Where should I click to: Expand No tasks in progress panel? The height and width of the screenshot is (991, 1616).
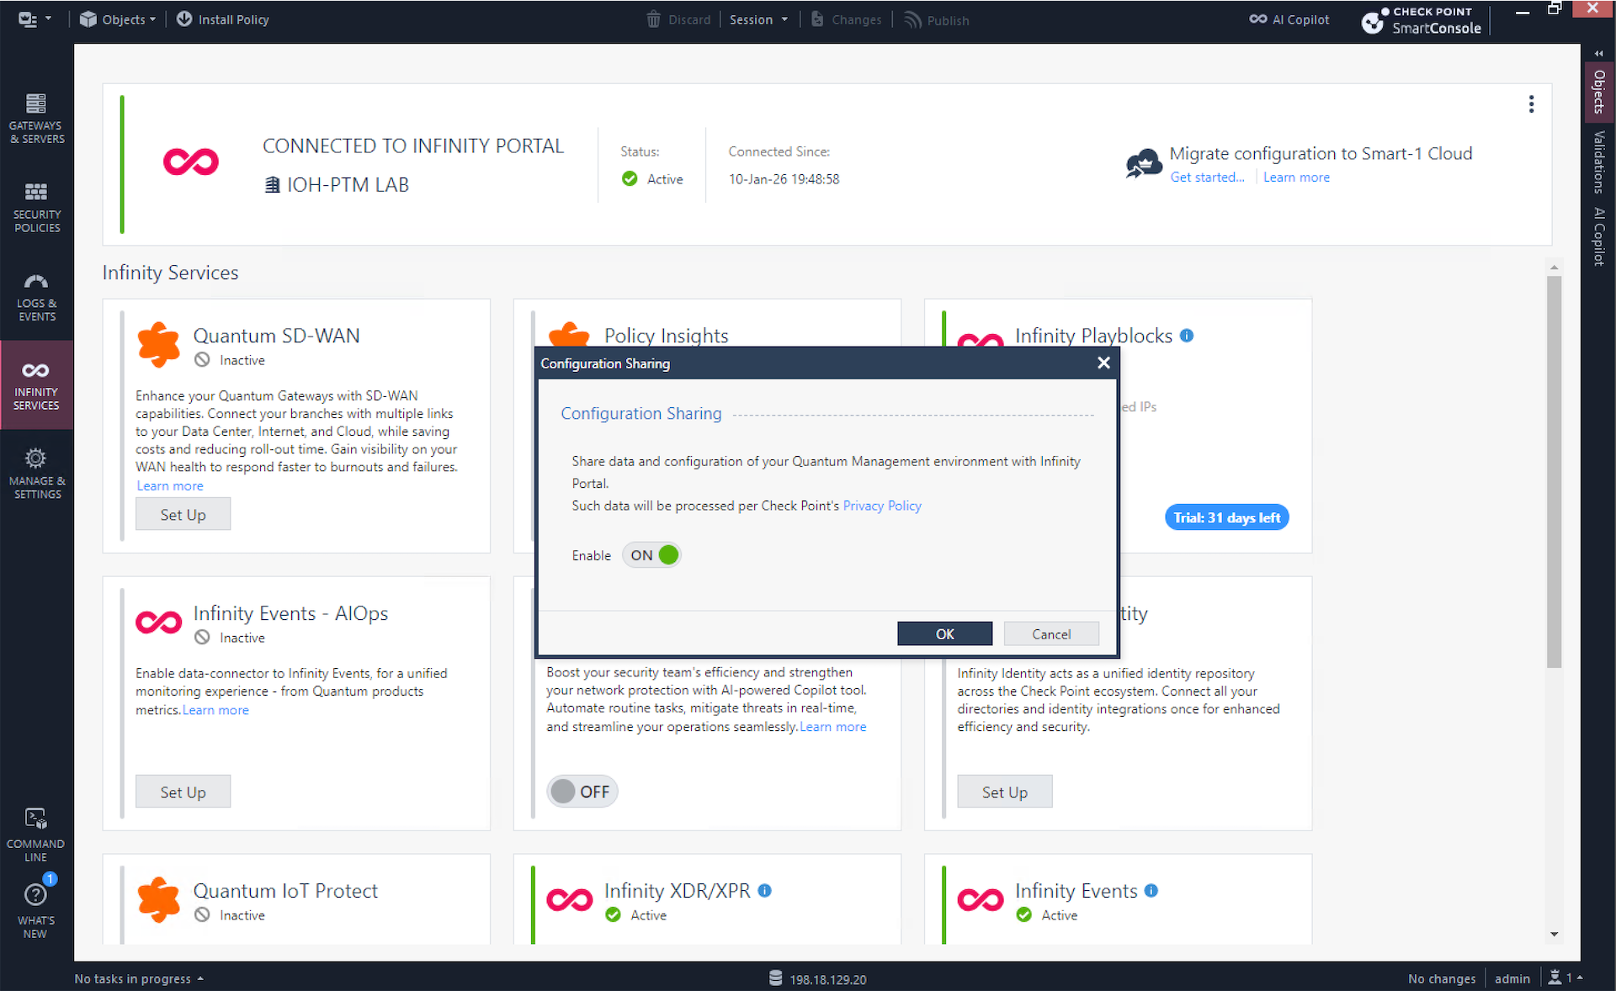click(x=139, y=978)
